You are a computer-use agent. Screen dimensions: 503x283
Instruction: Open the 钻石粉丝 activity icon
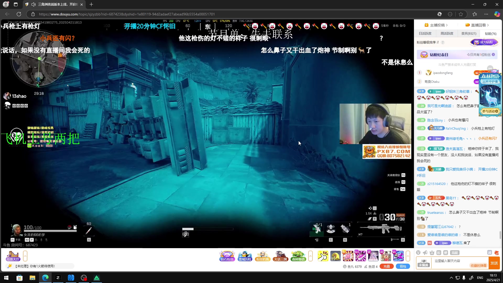pyautogui.click(x=227, y=256)
